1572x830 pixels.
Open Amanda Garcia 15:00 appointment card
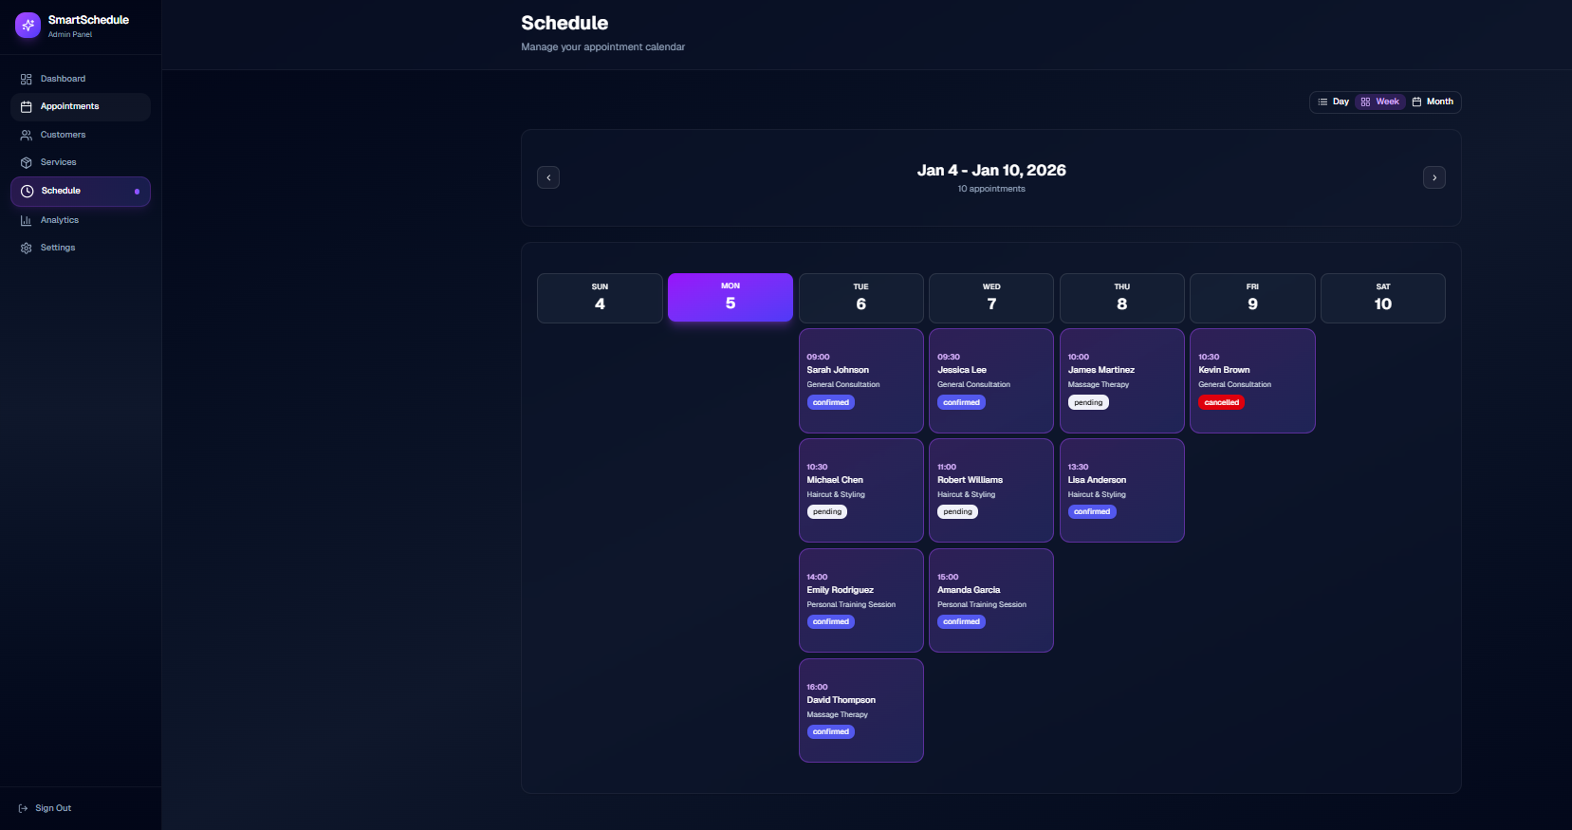click(991, 600)
